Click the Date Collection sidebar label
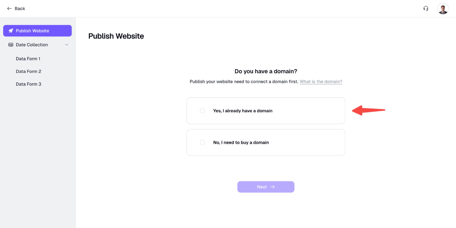 pyautogui.click(x=32, y=45)
